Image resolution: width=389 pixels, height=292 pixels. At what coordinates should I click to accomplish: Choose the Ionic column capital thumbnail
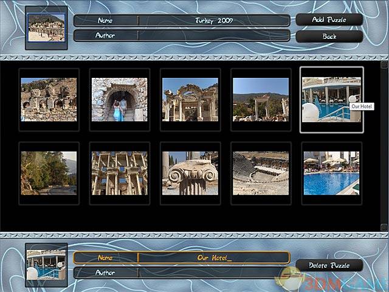pyautogui.click(x=190, y=173)
